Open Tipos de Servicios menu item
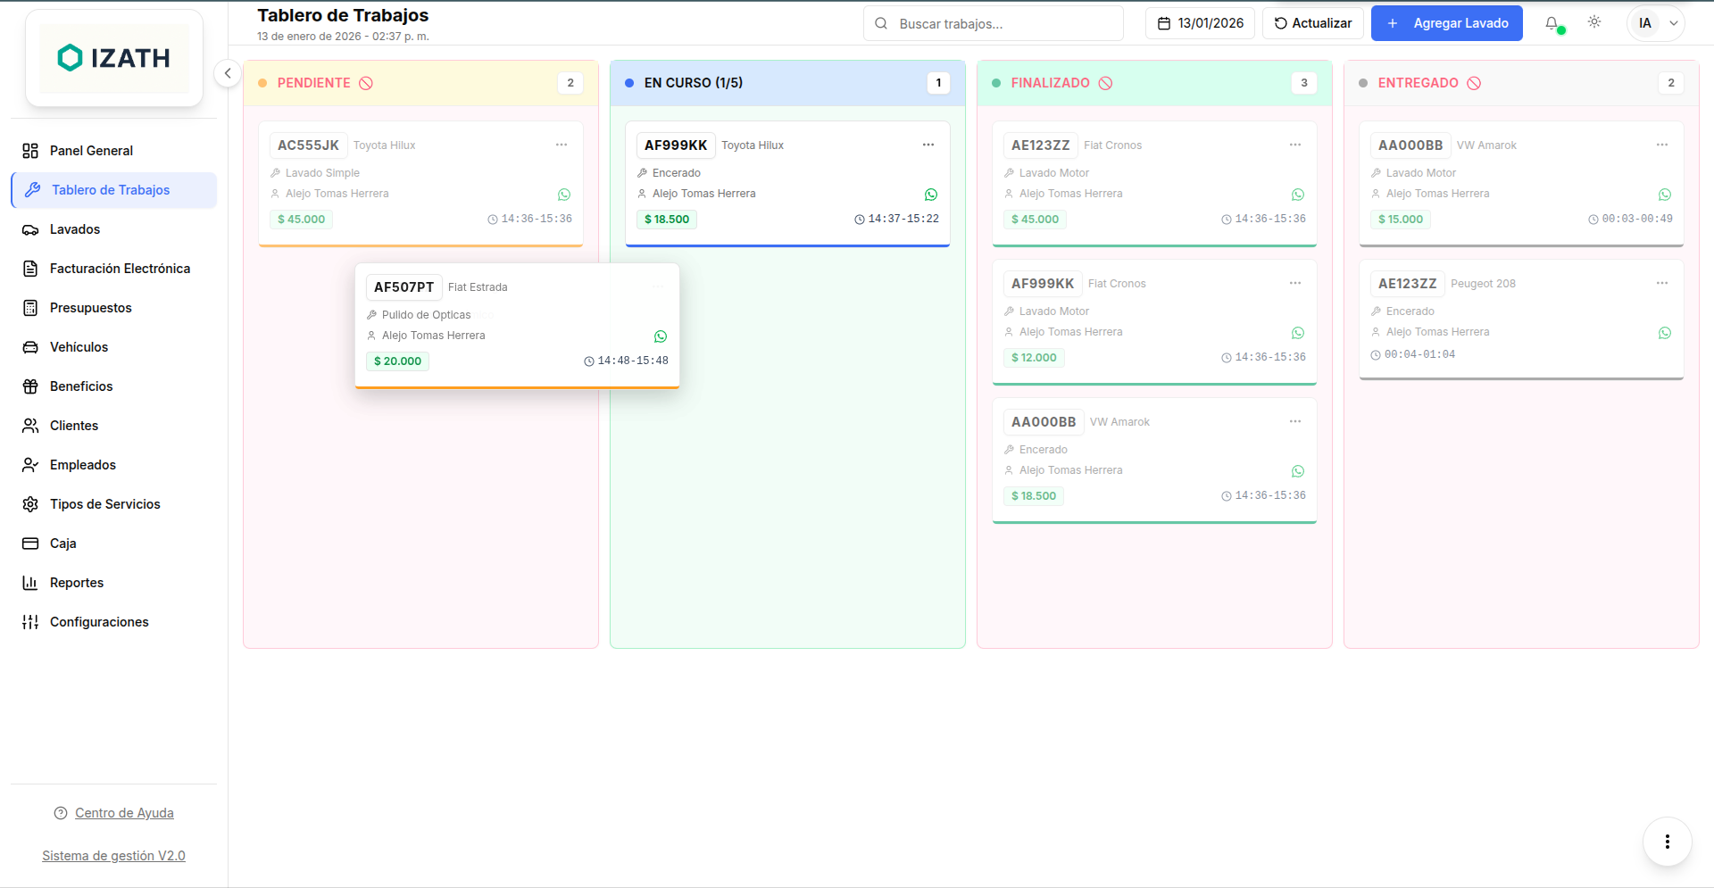1714x888 pixels. click(104, 504)
